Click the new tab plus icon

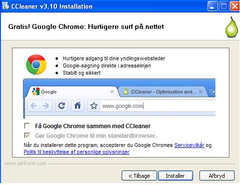213,92
